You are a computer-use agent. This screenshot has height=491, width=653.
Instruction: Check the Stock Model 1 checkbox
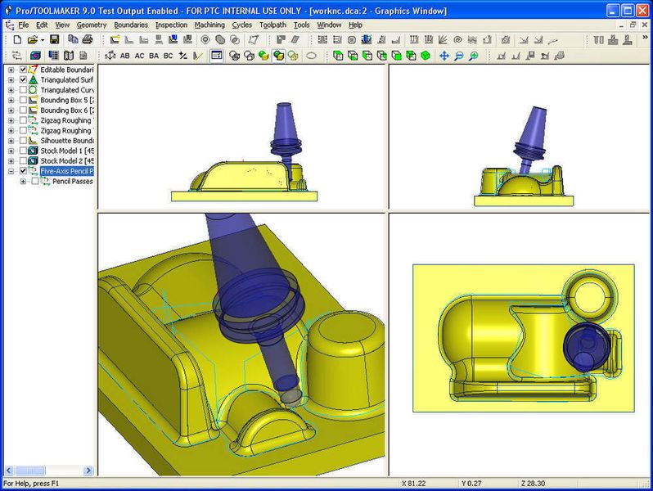pyautogui.click(x=23, y=151)
